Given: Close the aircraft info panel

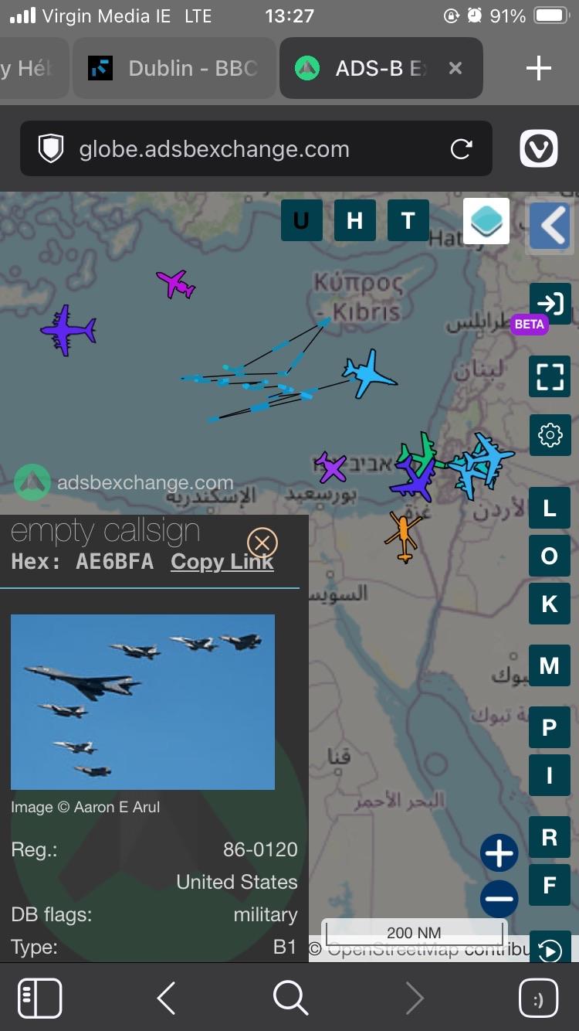Looking at the screenshot, I should [x=262, y=543].
